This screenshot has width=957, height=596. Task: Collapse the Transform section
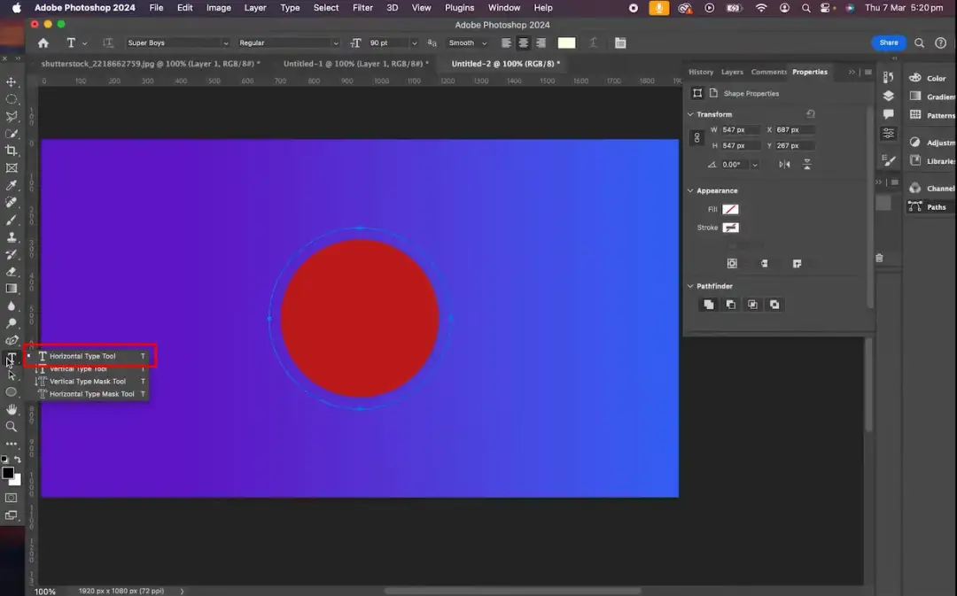point(690,113)
